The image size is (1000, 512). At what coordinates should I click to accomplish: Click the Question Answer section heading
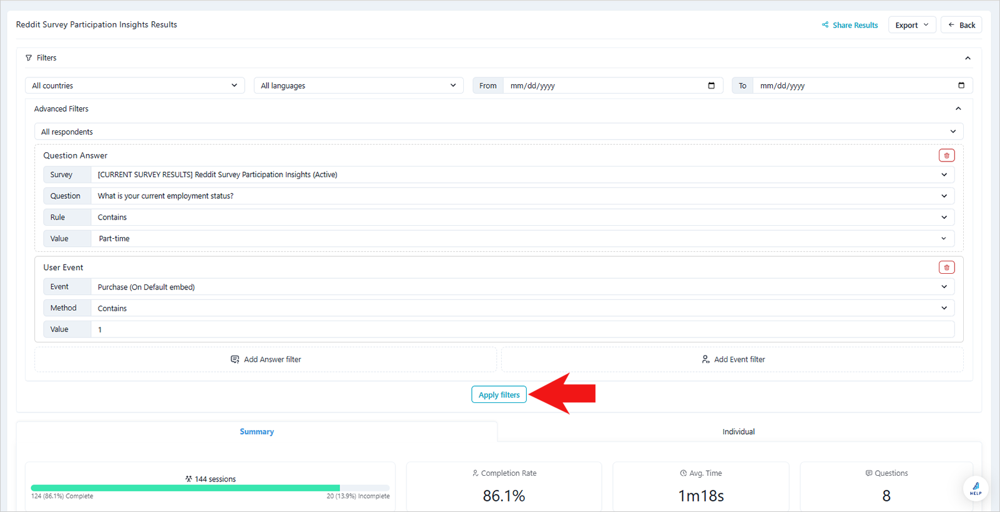point(76,155)
